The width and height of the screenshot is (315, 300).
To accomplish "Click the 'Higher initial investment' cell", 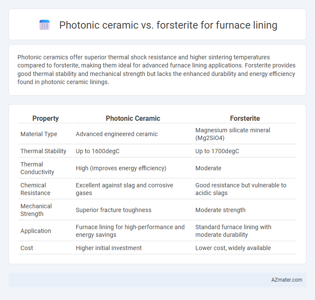I will coord(109,248).
